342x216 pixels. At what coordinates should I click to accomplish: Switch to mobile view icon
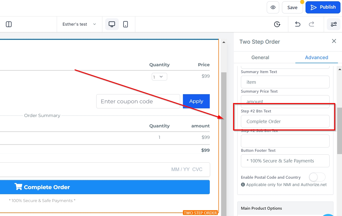click(125, 24)
